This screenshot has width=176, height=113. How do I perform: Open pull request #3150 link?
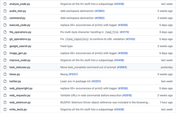point(130,39)
